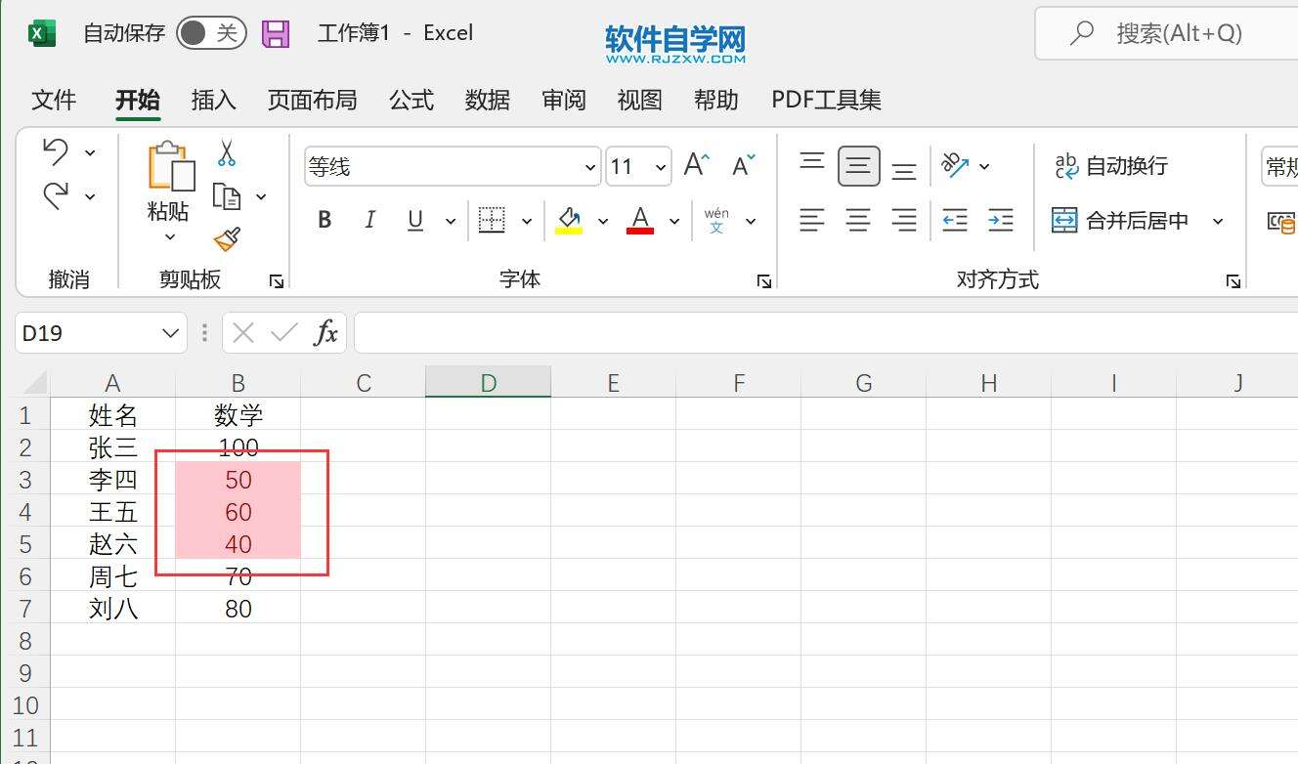Expand the Name Box dropdown
Image resolution: width=1298 pixels, height=764 pixels.
coord(170,333)
